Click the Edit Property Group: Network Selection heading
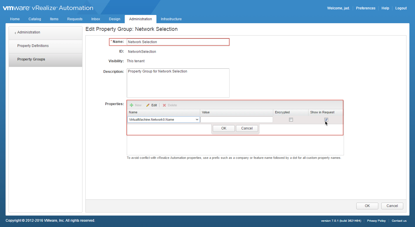Image resolution: width=415 pixels, height=227 pixels. 131,29
